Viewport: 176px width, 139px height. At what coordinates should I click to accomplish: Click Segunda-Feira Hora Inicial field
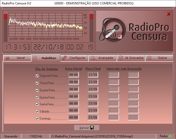(74, 75)
